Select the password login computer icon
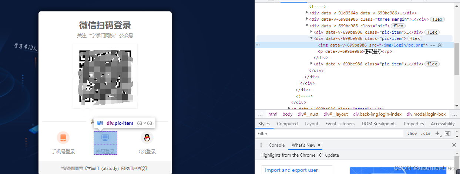Screen dimensions: 460x174 click(105, 138)
